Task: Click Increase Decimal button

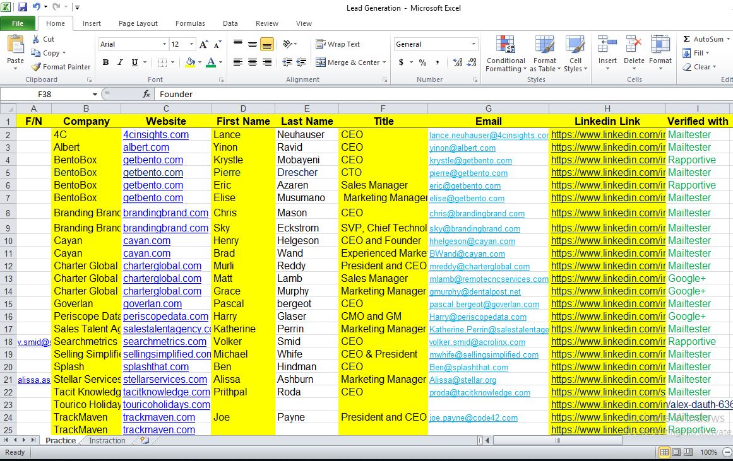Action: tap(458, 62)
